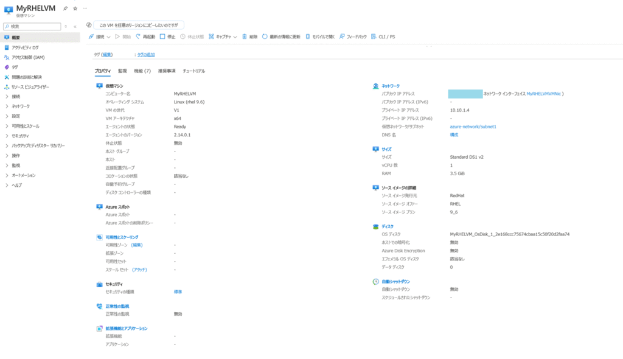This screenshot has height=359, width=623.
Task: Click the VM copy-to-region suggestion box
Action: 139,25
